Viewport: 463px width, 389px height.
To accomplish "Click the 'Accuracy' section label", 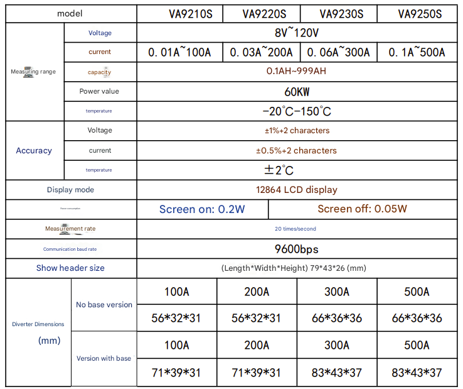I will pos(34,151).
